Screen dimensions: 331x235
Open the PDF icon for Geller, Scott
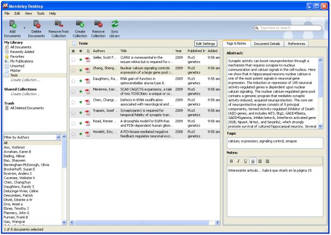(x=87, y=60)
